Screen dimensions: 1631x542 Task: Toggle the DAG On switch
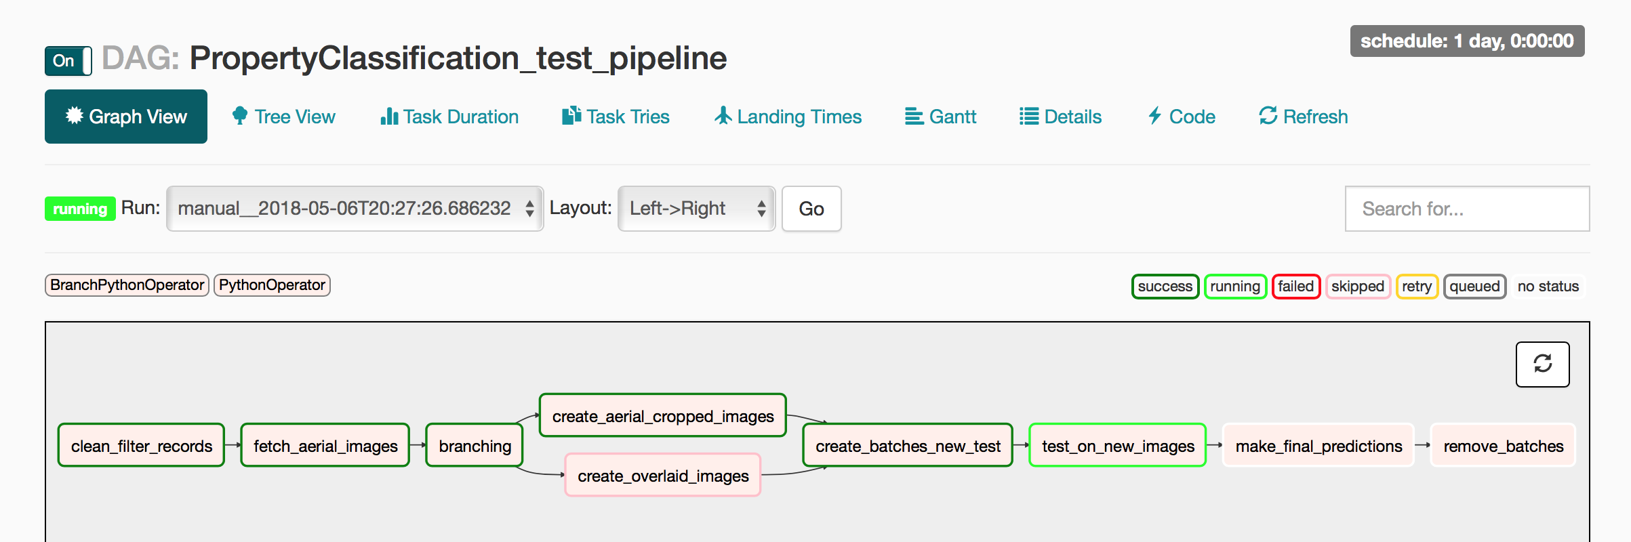pyautogui.click(x=68, y=61)
